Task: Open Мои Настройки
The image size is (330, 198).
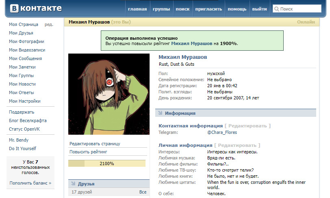Action: coord(25,101)
